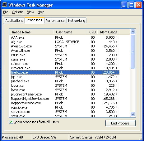Screen dimensions: 144x141
Task: Click the End Process button
Action: tap(120, 123)
